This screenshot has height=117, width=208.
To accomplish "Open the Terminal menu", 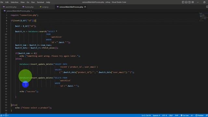I will click(40, 2).
